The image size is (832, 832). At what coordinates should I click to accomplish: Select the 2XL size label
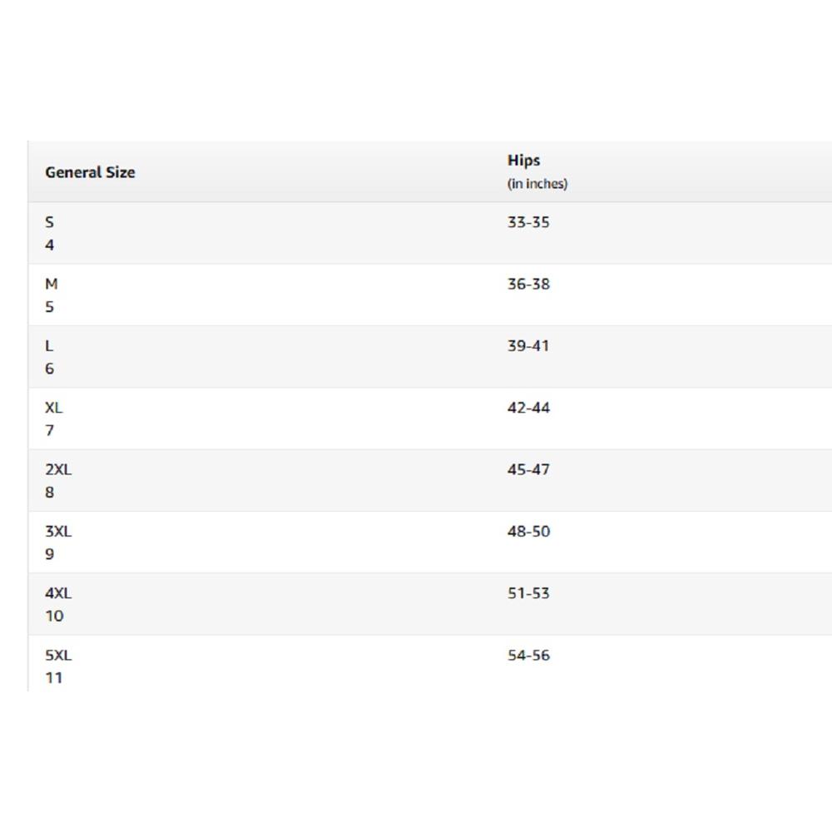pyautogui.click(x=58, y=469)
